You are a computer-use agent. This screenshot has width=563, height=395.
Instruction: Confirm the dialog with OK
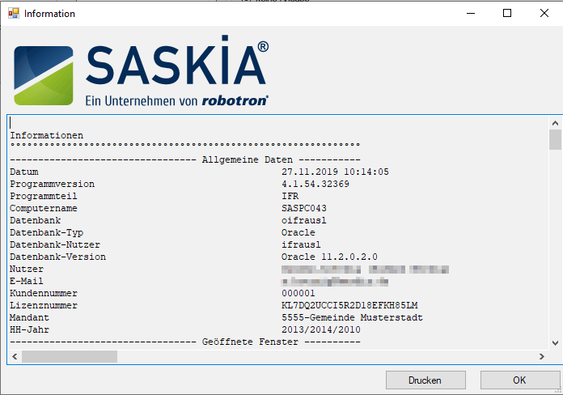[519, 380]
